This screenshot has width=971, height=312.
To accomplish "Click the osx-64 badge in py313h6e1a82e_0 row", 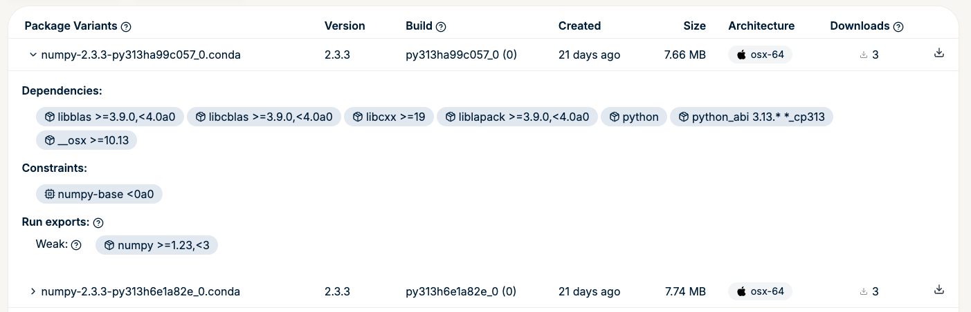I will pos(760,291).
